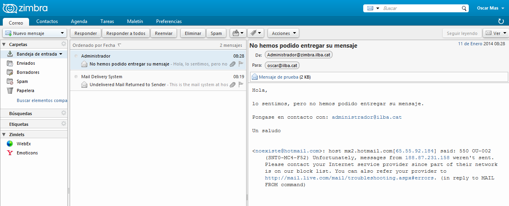This screenshot has height=206, width=509.
Task: Collapse the Zimlets section
Action: (4, 135)
